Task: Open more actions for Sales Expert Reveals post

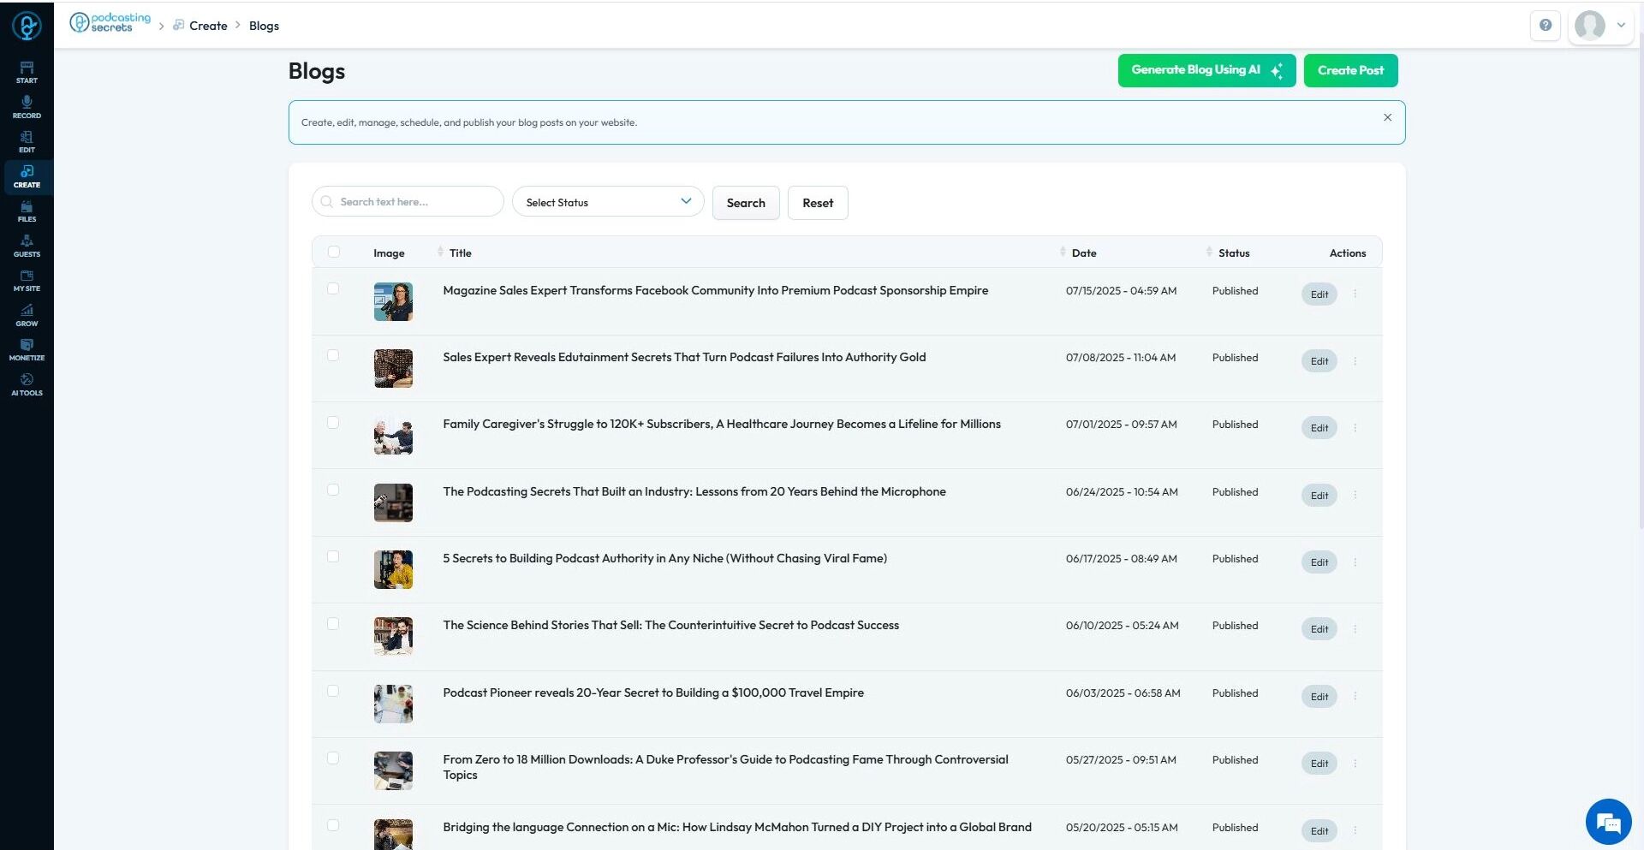Action: [x=1355, y=361]
